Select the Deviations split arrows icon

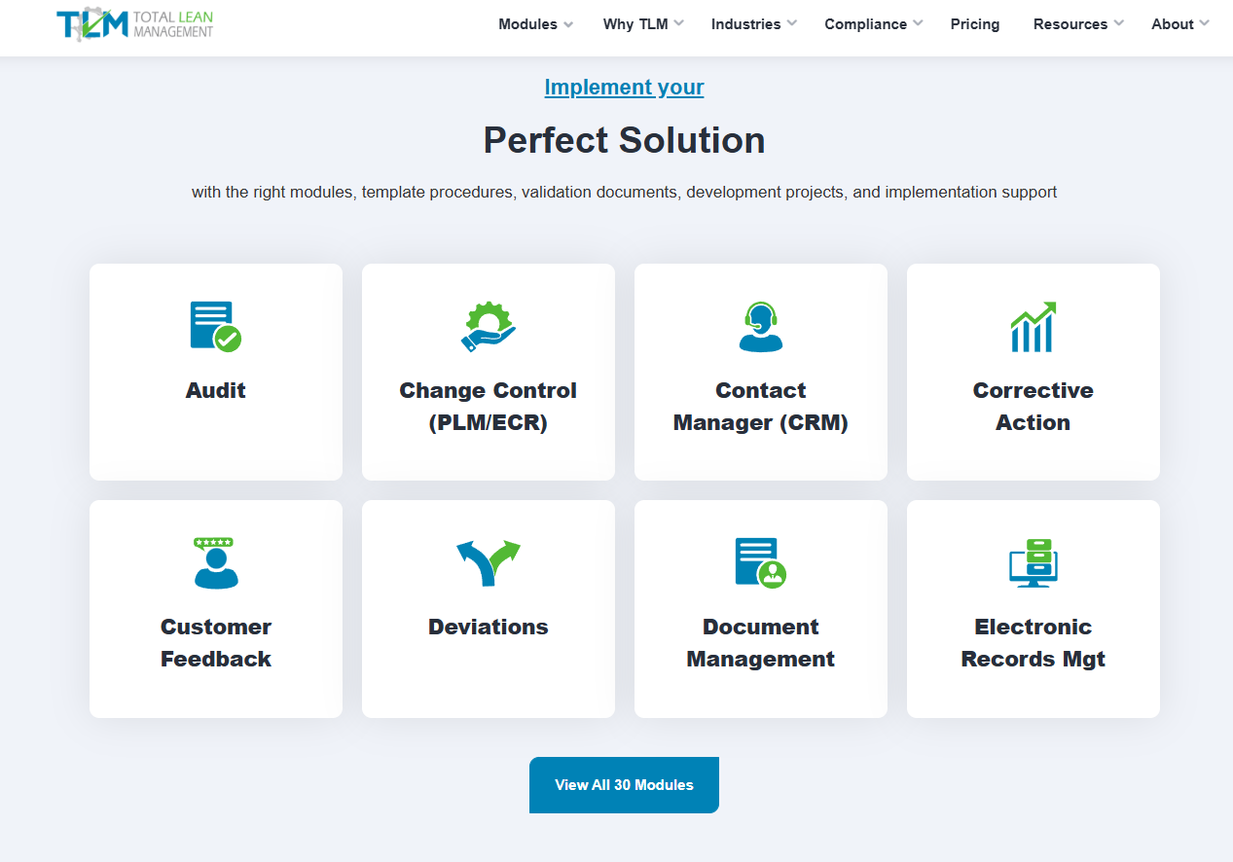click(x=489, y=562)
